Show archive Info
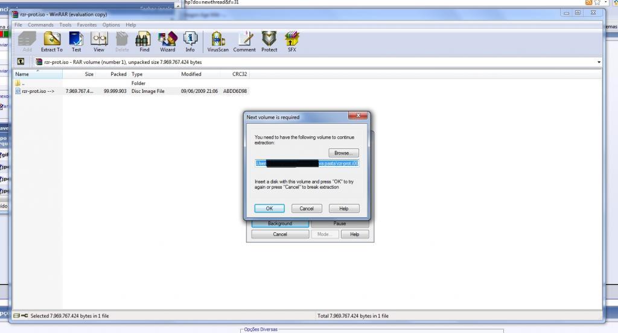This screenshot has width=618, height=333. pos(190,42)
